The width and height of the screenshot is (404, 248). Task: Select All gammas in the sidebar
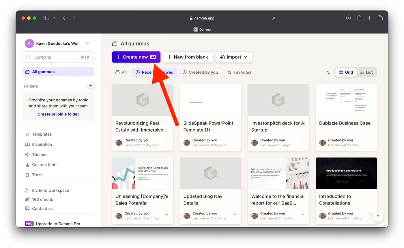pyautogui.click(x=58, y=72)
